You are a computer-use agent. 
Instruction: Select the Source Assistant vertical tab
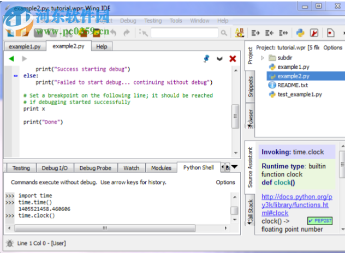(250, 167)
